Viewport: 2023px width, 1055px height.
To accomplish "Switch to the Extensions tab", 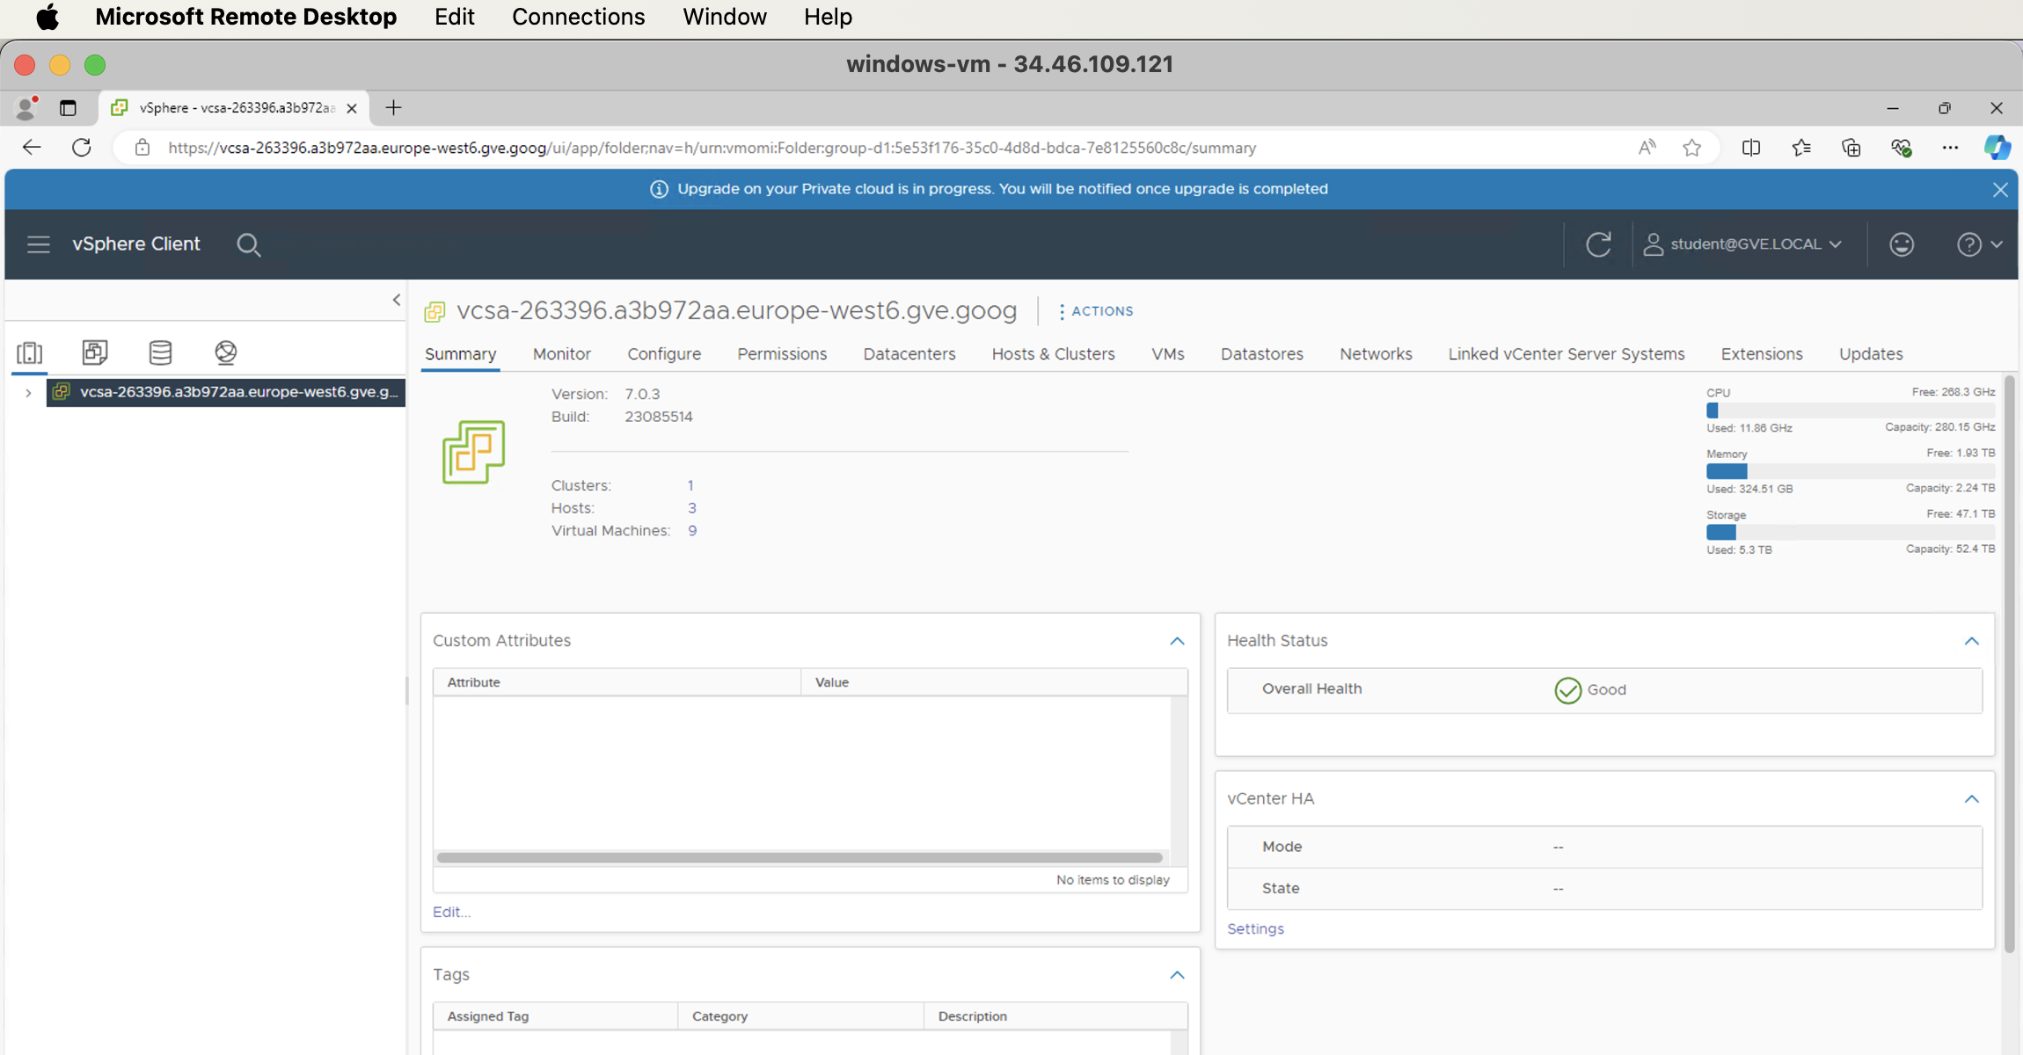I will coord(1761,354).
